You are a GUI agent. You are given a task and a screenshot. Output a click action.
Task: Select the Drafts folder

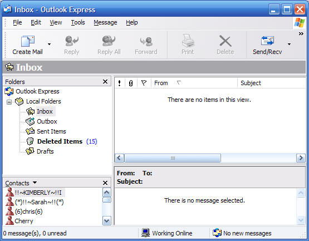(x=45, y=151)
